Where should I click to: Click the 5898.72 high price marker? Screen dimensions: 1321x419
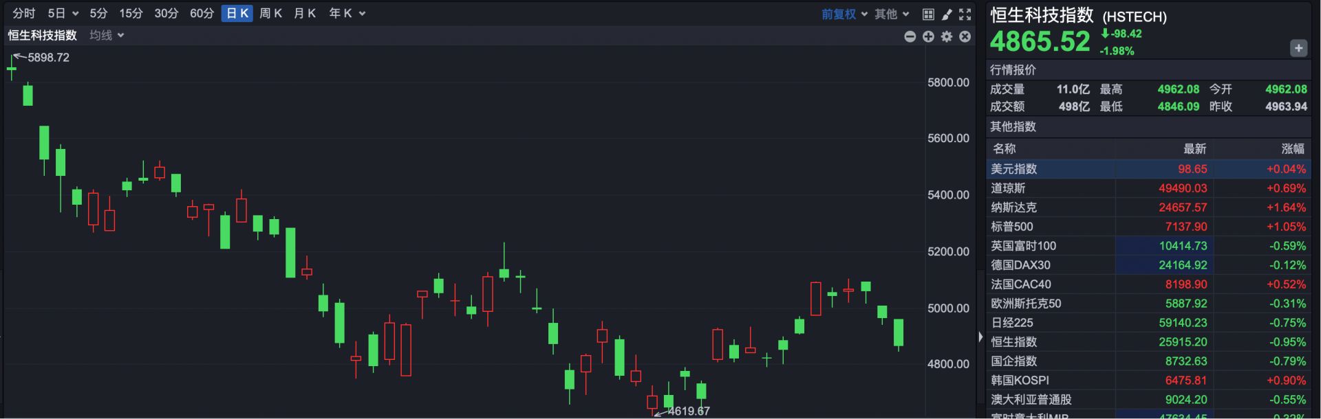click(x=48, y=58)
